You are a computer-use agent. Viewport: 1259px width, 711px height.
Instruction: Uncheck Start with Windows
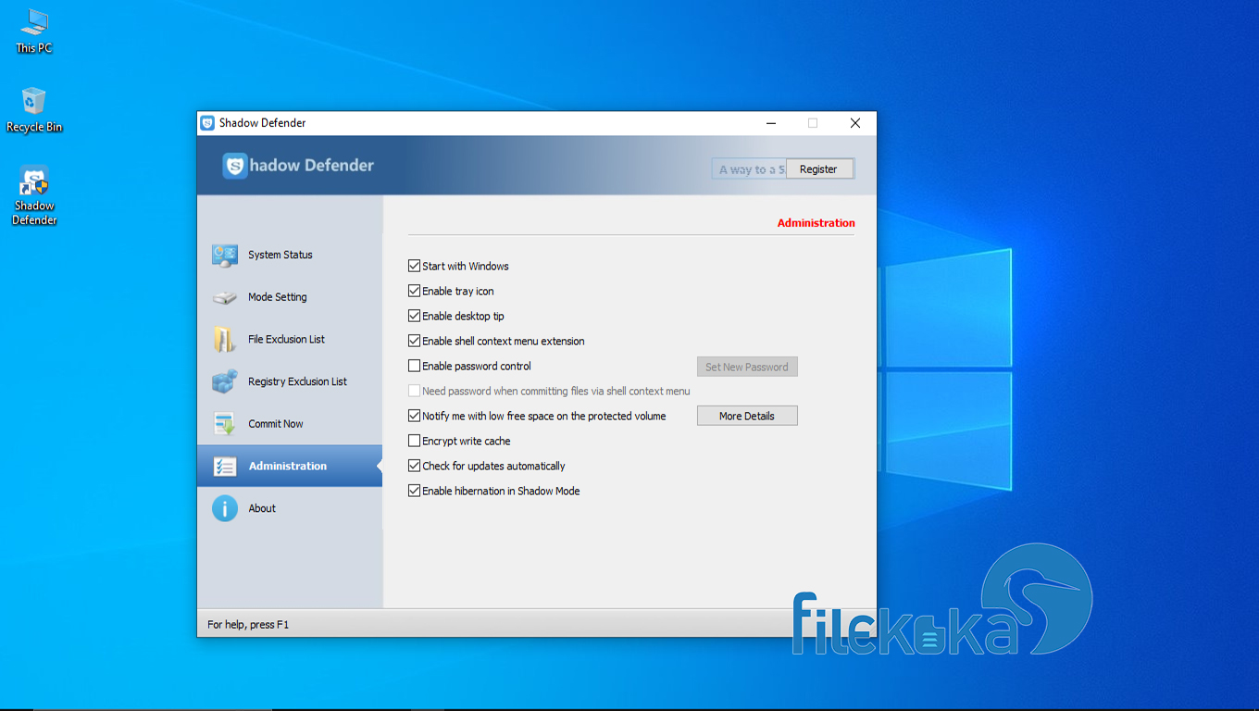point(415,266)
